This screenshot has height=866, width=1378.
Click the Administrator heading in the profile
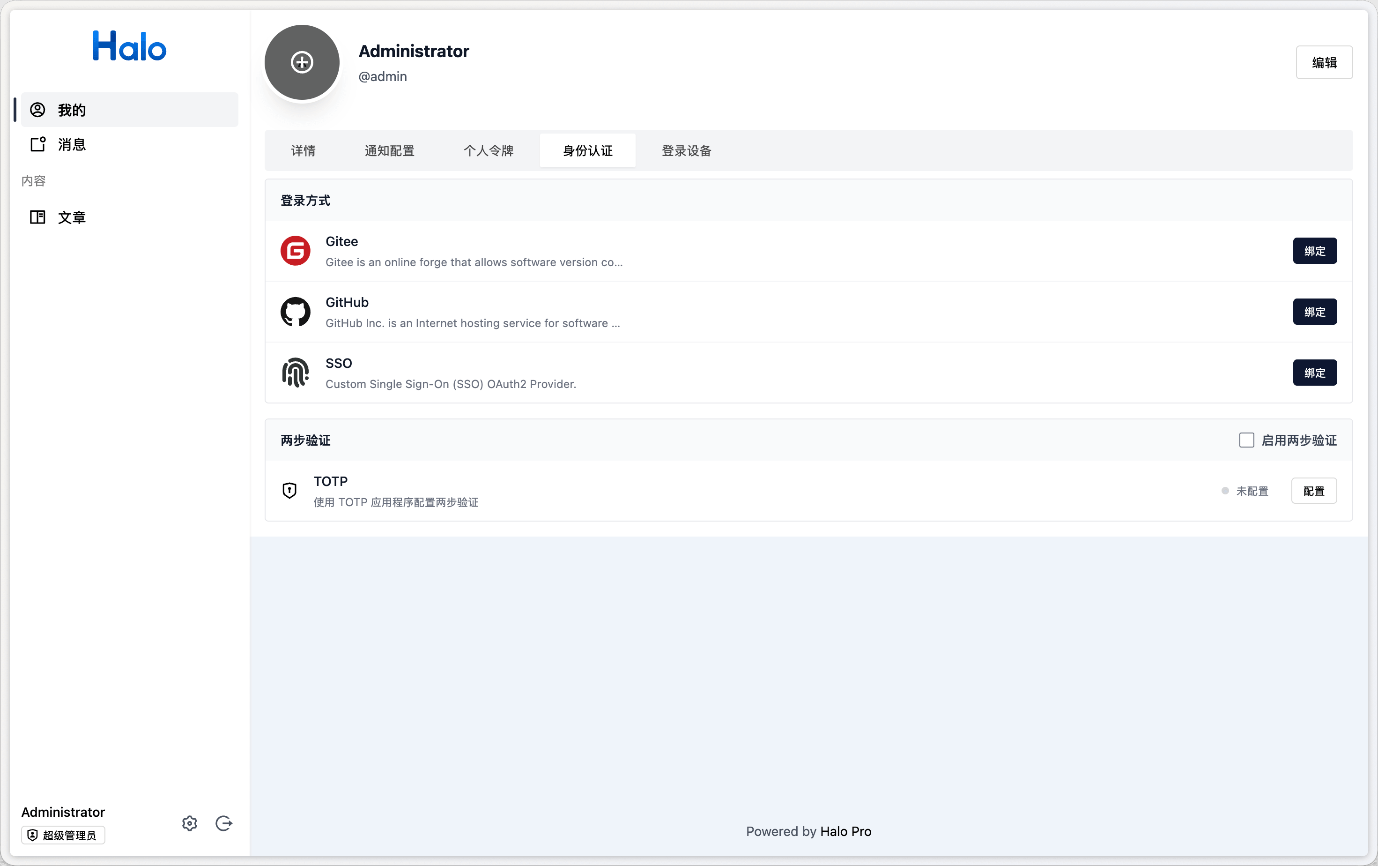click(414, 52)
